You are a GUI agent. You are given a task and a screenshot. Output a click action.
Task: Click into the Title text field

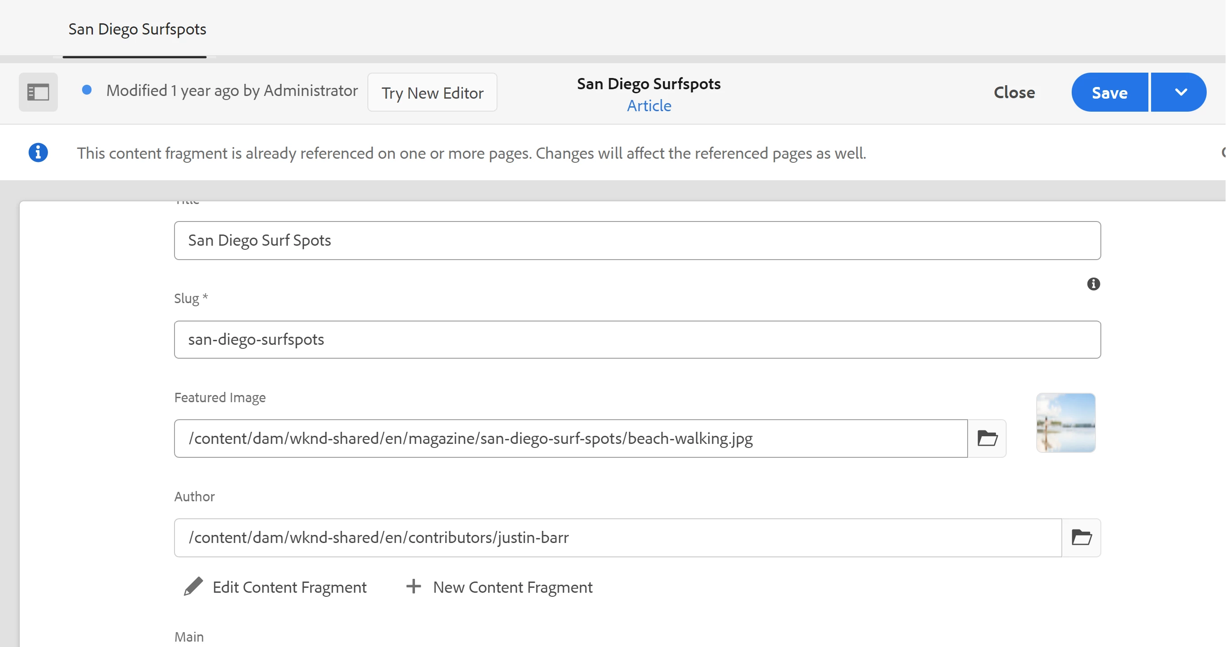637,240
